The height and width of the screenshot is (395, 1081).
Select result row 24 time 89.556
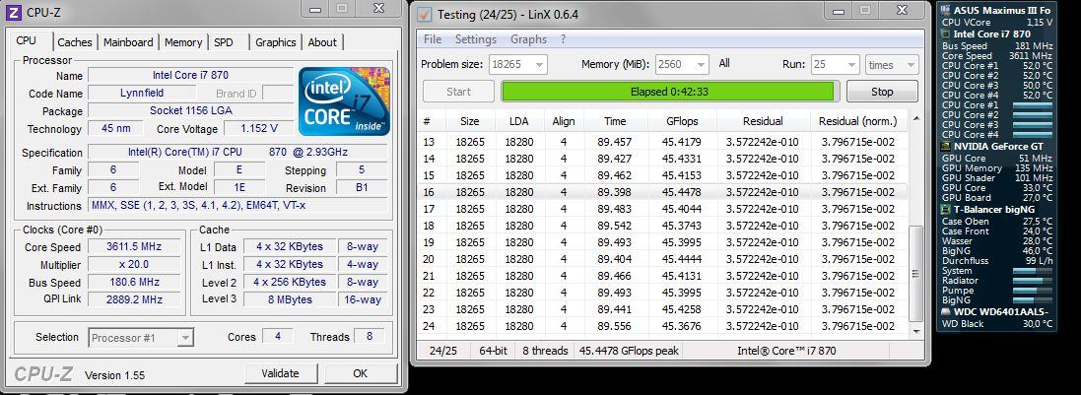pos(662,326)
